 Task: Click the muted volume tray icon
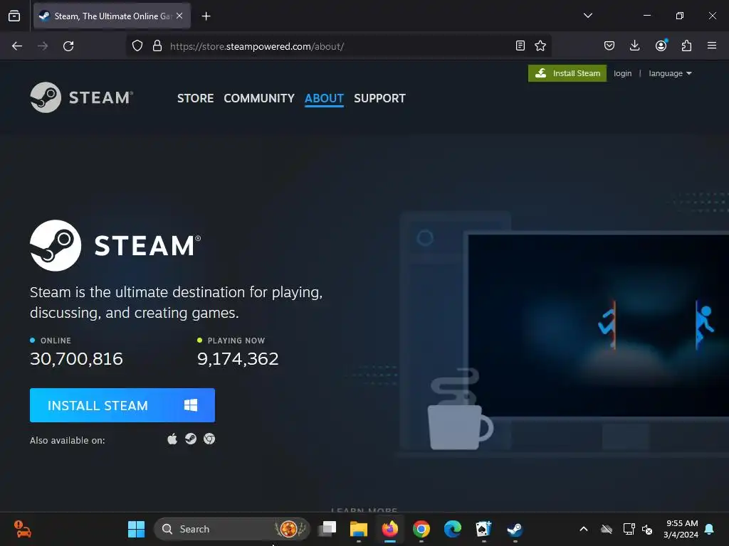pyautogui.click(x=646, y=529)
